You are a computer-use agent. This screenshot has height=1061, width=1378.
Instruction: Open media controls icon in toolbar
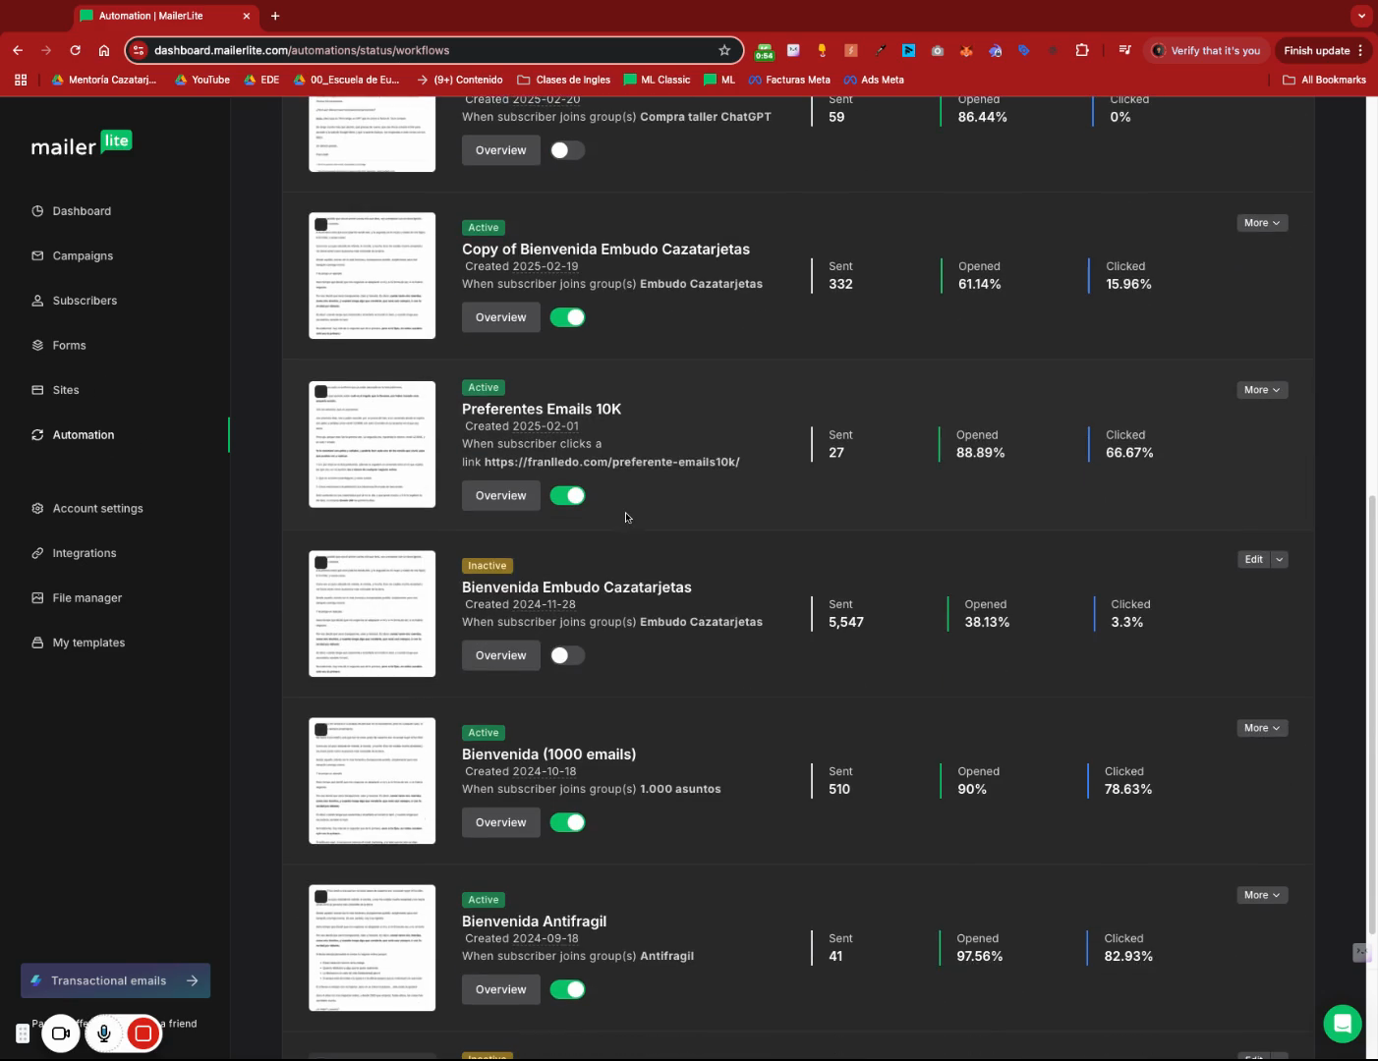tap(1125, 50)
